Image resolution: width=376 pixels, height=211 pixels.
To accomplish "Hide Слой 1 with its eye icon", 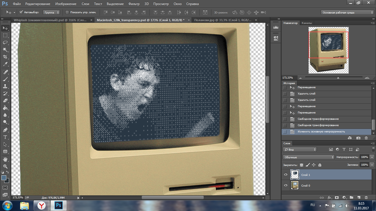I will coord(286,175).
